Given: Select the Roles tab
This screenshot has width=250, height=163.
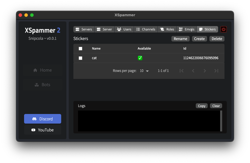Looking at the screenshot, I should click(167, 29).
